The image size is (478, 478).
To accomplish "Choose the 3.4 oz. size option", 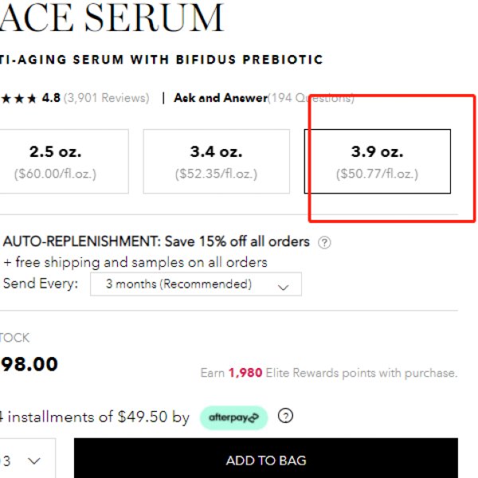I will coord(217,161).
